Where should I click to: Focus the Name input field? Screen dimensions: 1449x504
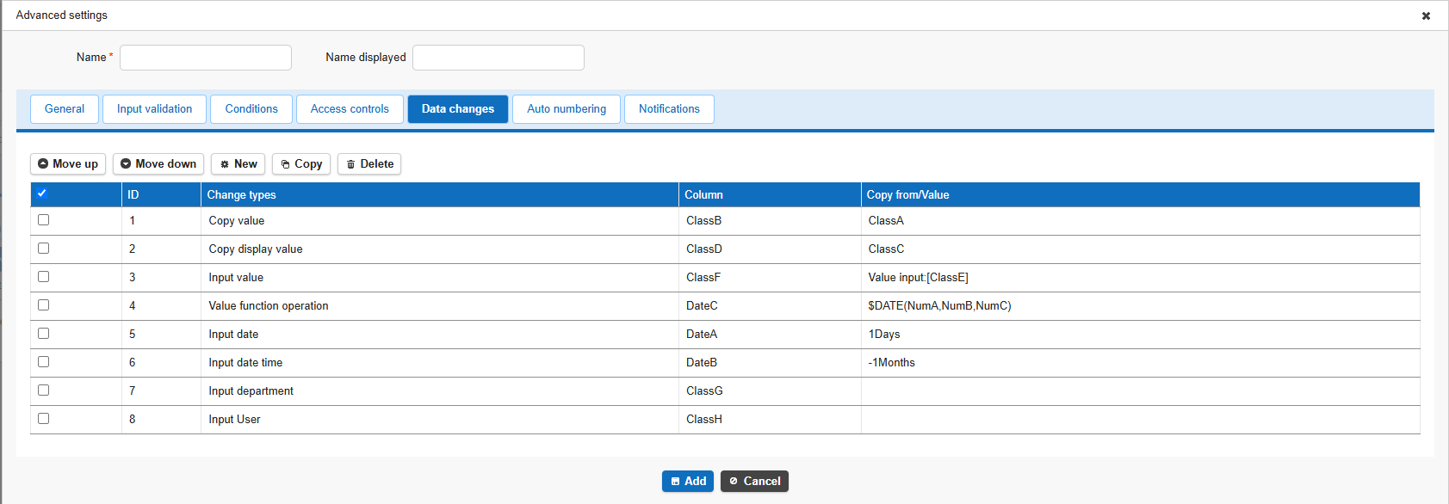tap(206, 58)
